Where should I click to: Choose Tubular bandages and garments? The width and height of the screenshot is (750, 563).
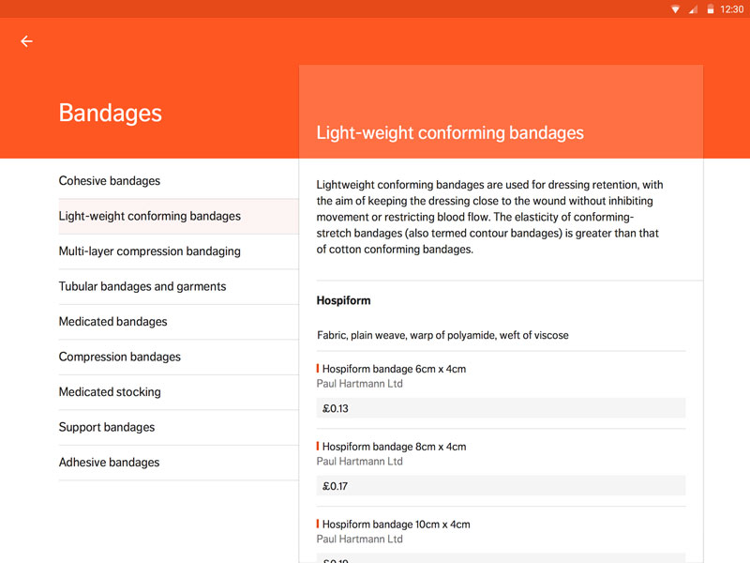click(178, 287)
